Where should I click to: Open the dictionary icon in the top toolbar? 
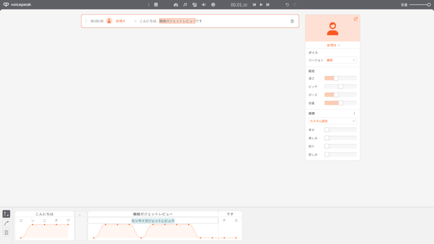156,5
